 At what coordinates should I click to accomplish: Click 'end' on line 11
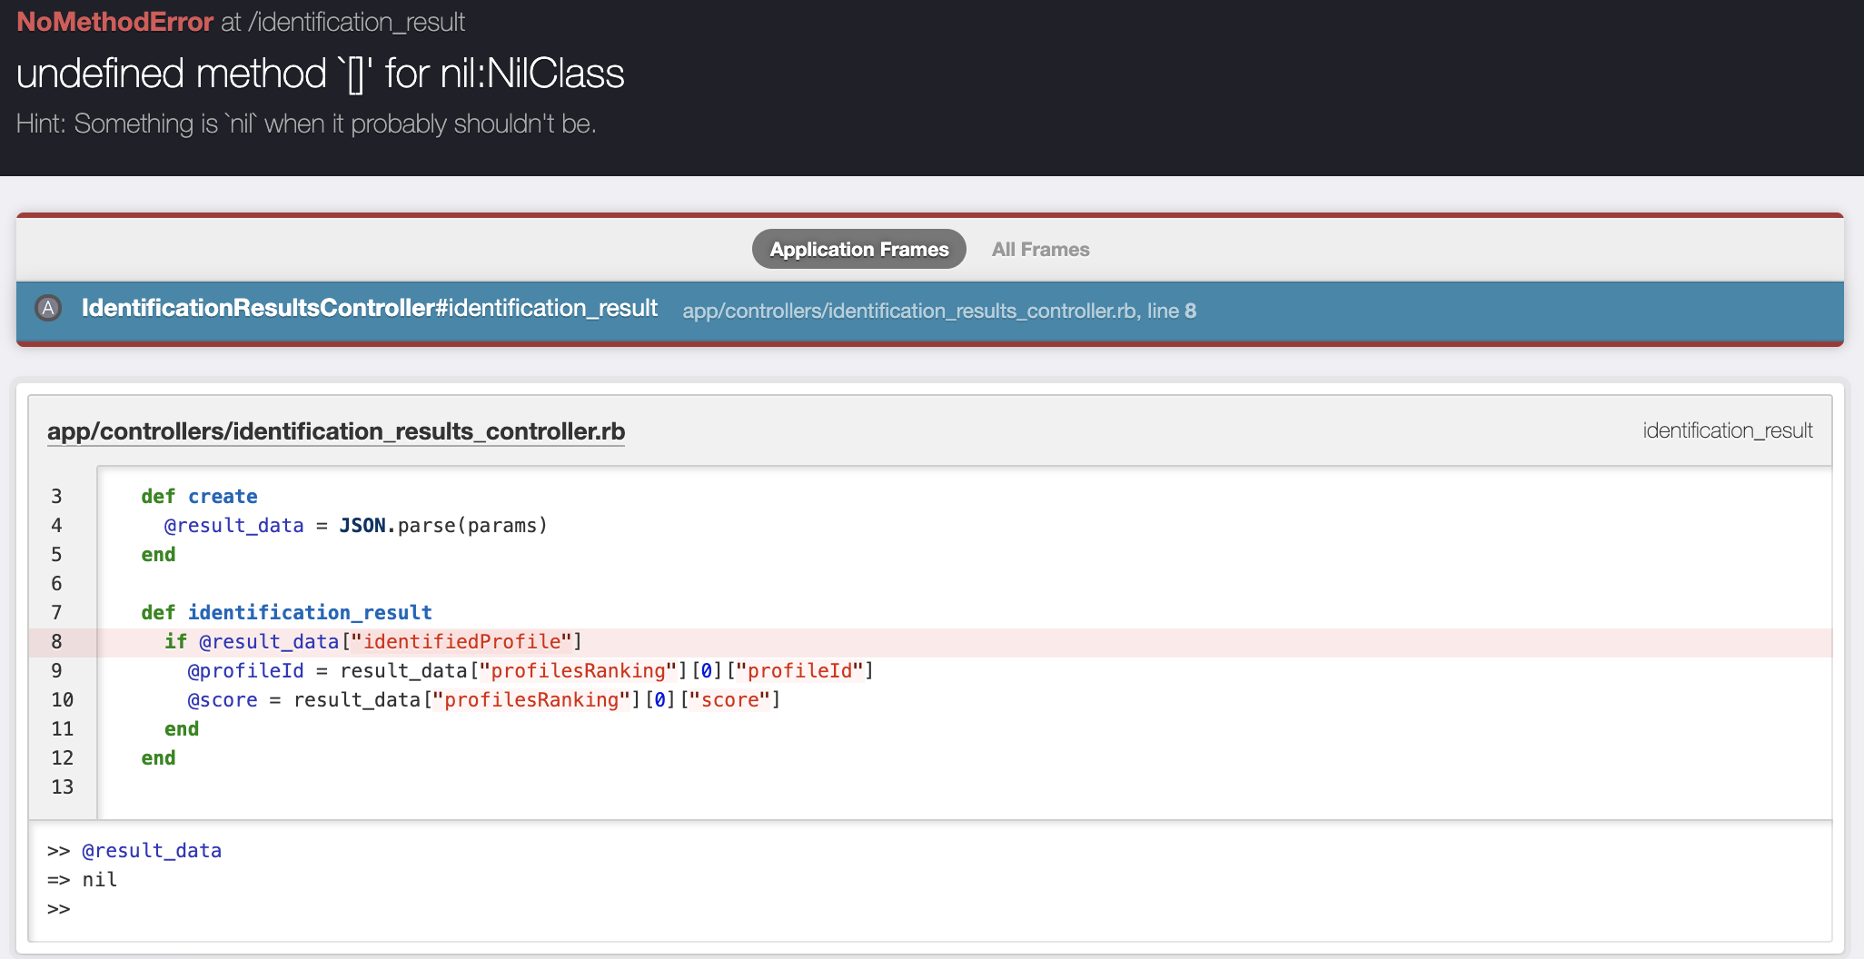pos(182,729)
